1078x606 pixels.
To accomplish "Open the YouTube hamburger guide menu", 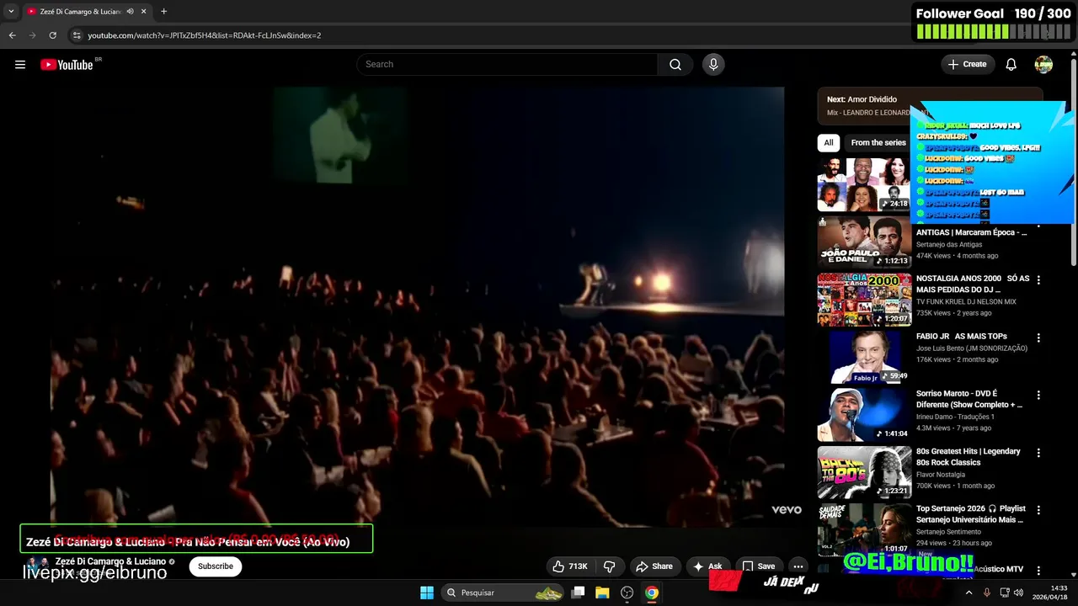I will coord(20,65).
